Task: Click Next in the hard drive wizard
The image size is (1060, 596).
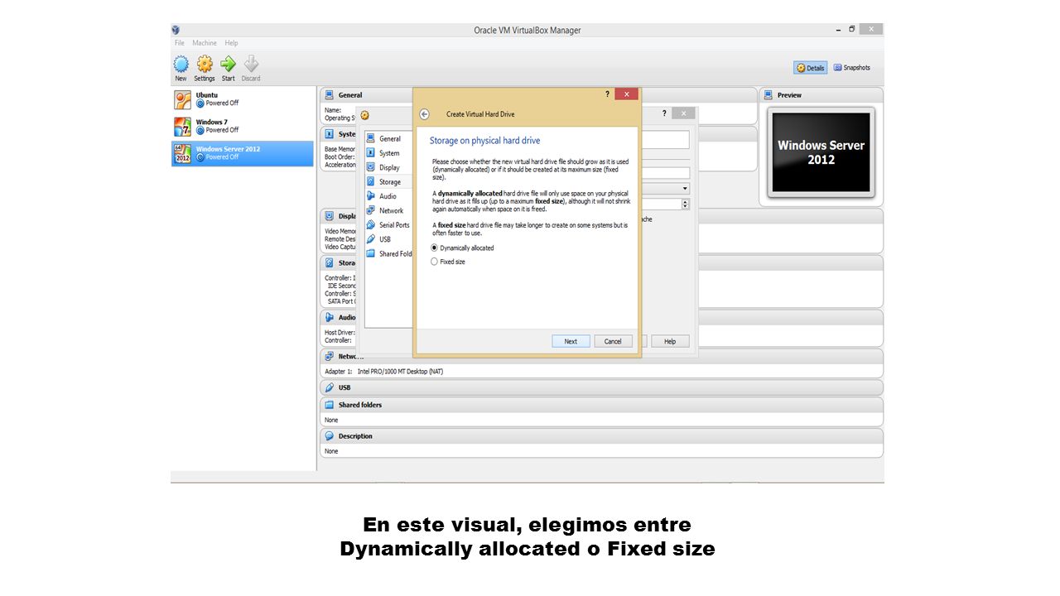Action: (x=571, y=341)
